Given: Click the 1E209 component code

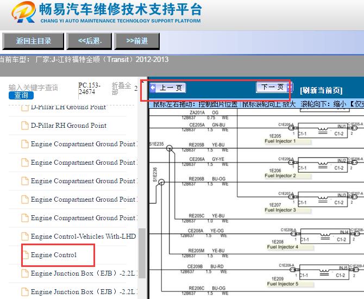Looking at the screenshot, I should [278, 279].
